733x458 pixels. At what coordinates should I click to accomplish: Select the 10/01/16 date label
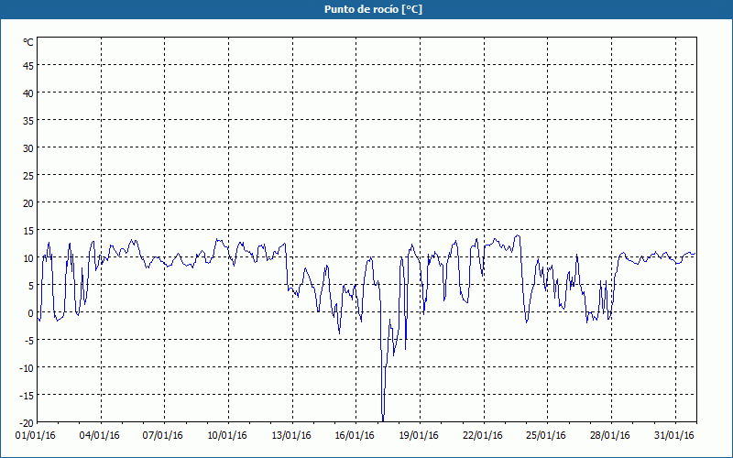pos(227,436)
